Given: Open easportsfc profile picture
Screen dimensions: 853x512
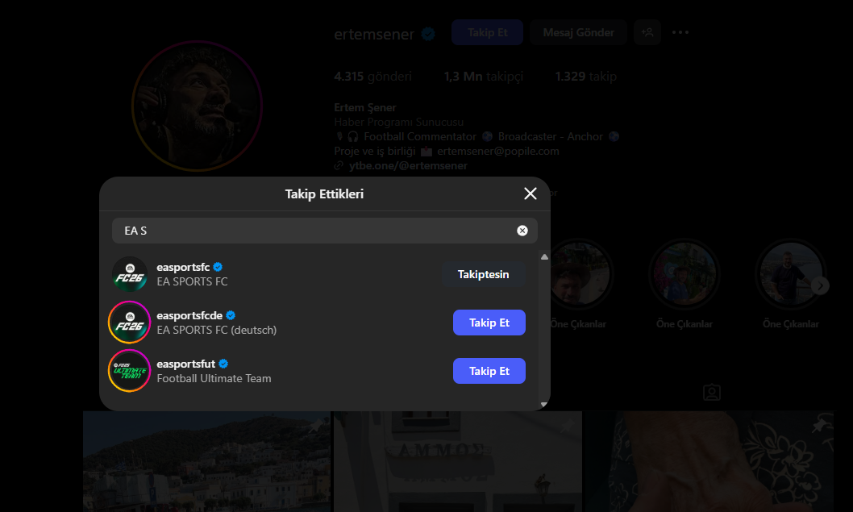Looking at the screenshot, I should (130, 274).
